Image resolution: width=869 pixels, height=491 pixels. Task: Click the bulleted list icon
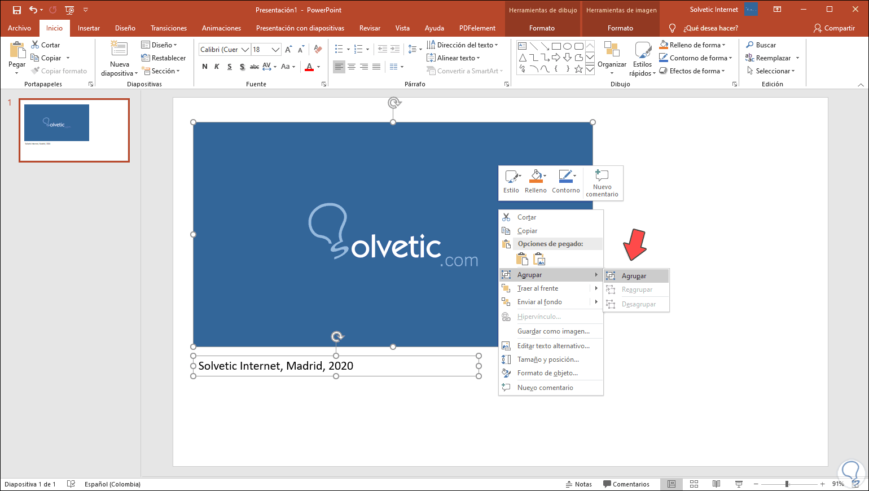(x=339, y=49)
